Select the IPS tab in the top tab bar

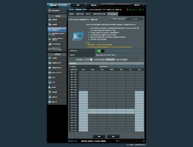(87, 14)
